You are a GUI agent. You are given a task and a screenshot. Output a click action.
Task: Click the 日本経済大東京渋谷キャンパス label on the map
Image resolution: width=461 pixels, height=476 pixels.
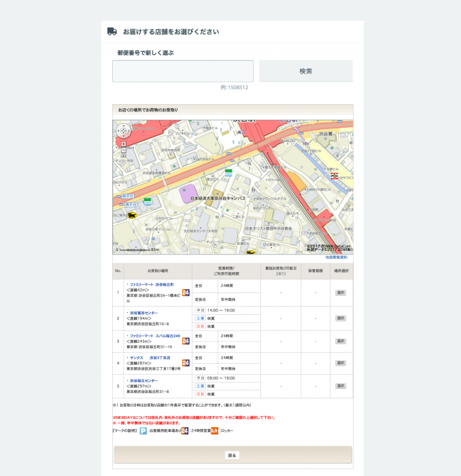(x=218, y=199)
